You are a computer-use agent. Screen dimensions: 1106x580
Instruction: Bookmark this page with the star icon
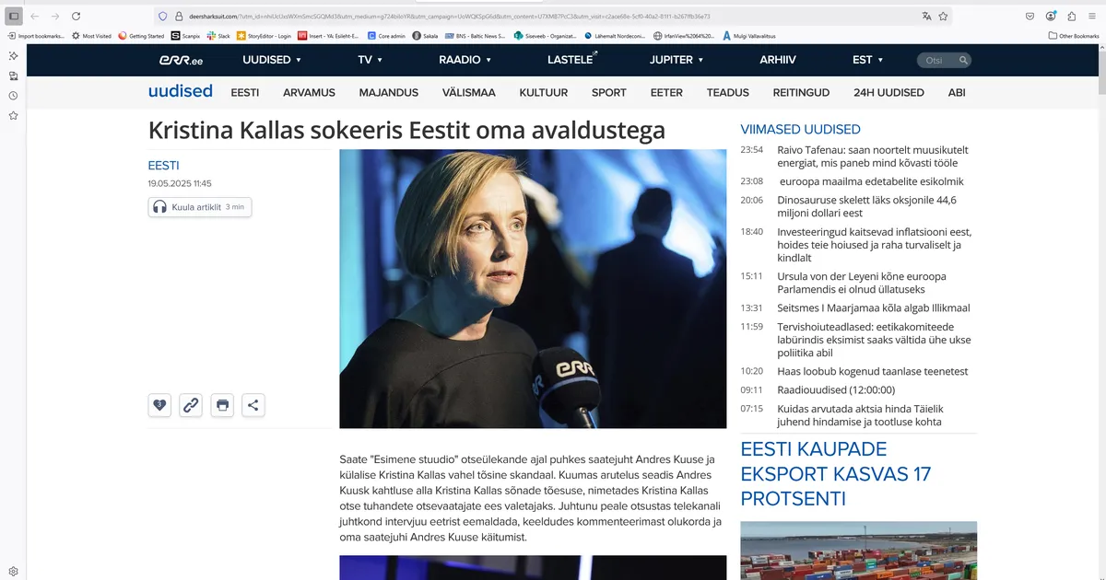[x=942, y=16]
